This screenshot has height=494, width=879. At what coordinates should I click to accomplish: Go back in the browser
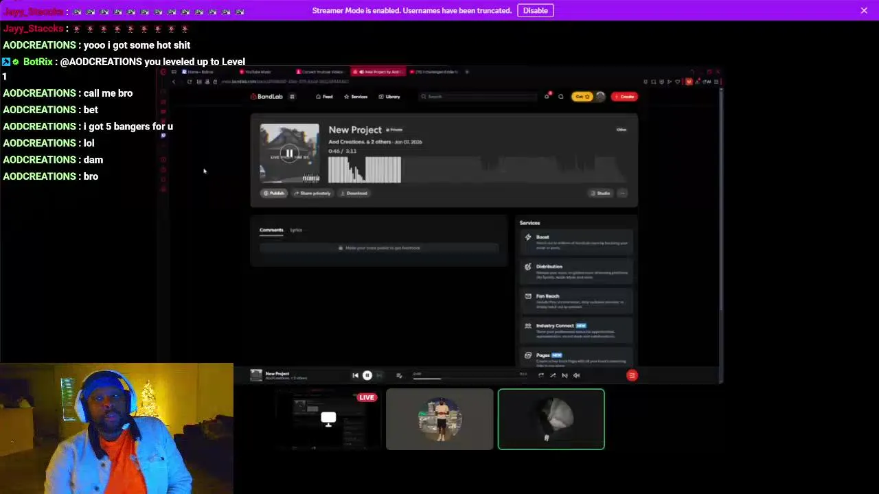174,82
